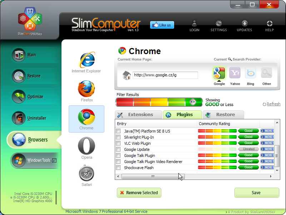Click 'Google Talk Plugin Video Renderer' entry text
Viewport: 286px width, 215px height.
click(x=153, y=162)
